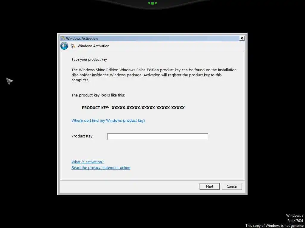Viewport: 305px width, 228px height.
Task: Click the "Product Key:" field label
Action: tap(82, 136)
